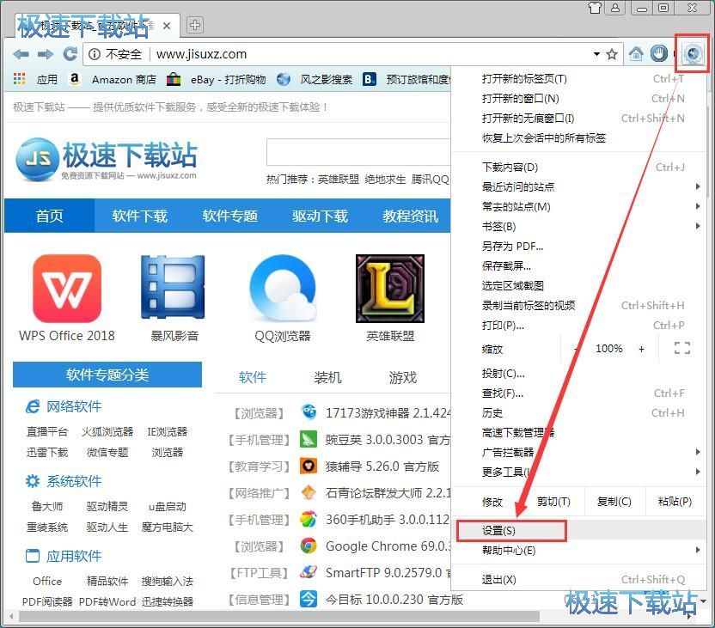Open the browser main menu globe icon
The width and height of the screenshot is (715, 628).
(x=693, y=54)
